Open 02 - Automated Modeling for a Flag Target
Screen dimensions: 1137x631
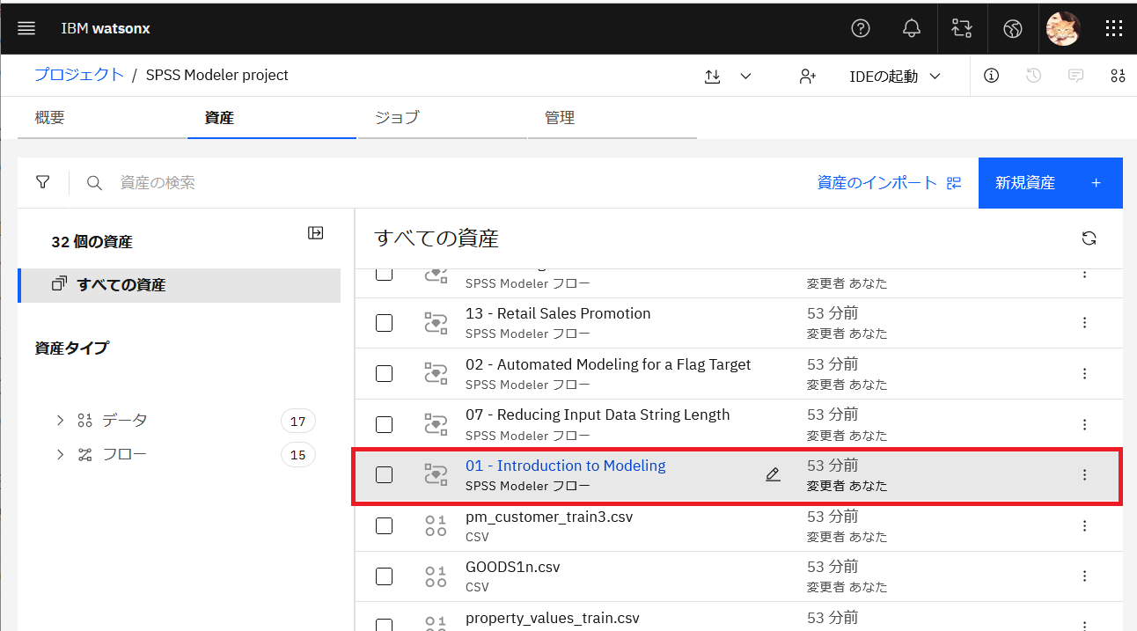point(608,364)
